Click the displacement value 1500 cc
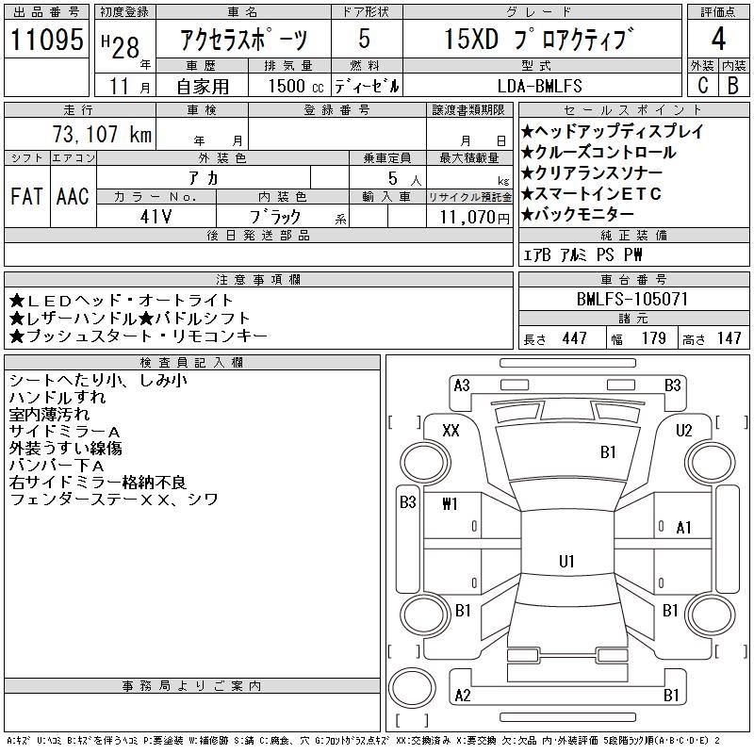Viewport: 754px width, 754px height. click(x=295, y=86)
